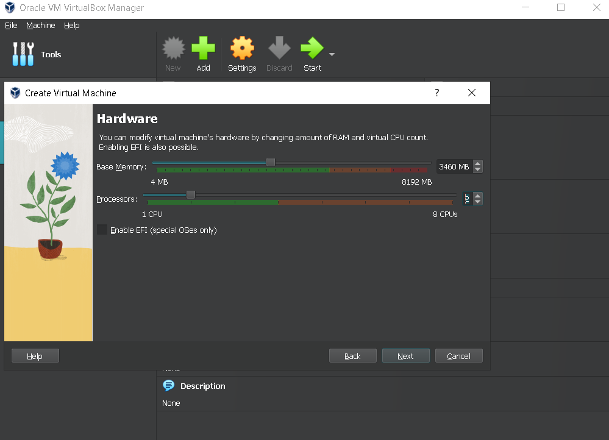The height and width of the screenshot is (440, 609).
Task: Open Settings via the orange gear icon
Action: (x=242, y=48)
